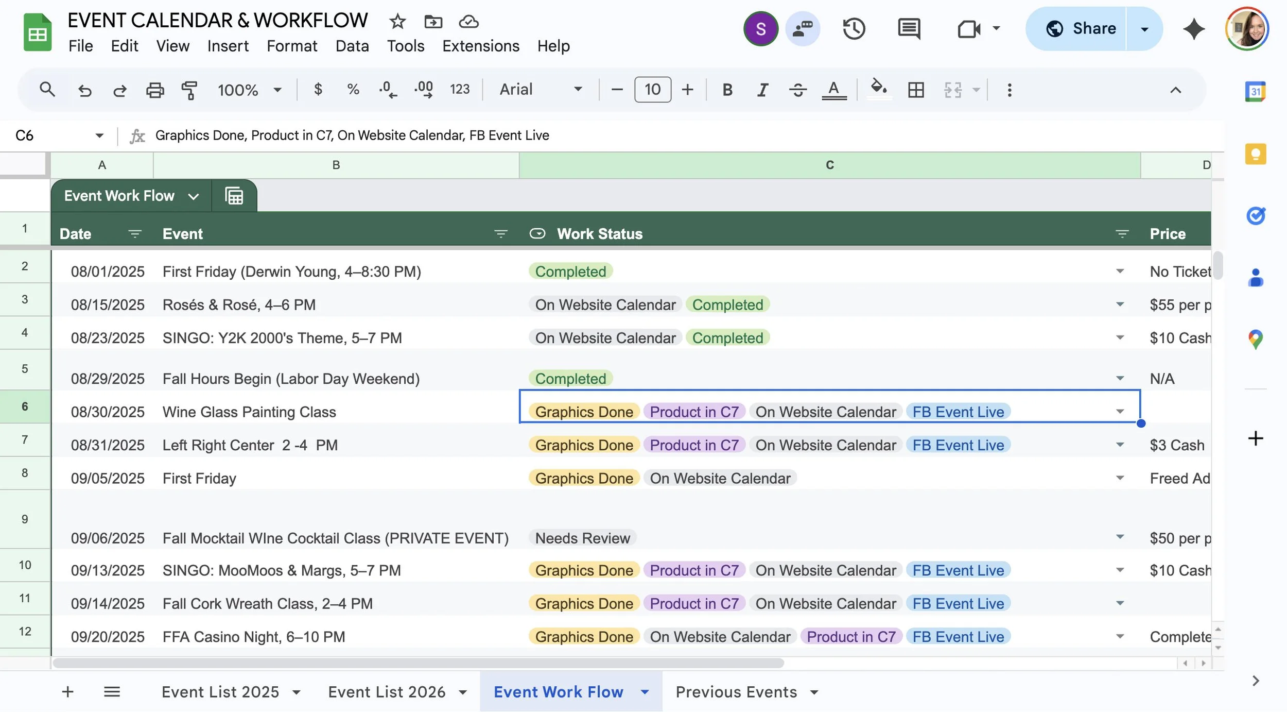Viewport: 1287px width, 712px height.
Task: Click the borders grid icon
Action: pos(916,90)
